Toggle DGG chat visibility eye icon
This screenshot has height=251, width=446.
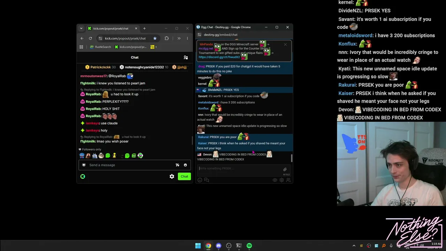click(x=275, y=180)
